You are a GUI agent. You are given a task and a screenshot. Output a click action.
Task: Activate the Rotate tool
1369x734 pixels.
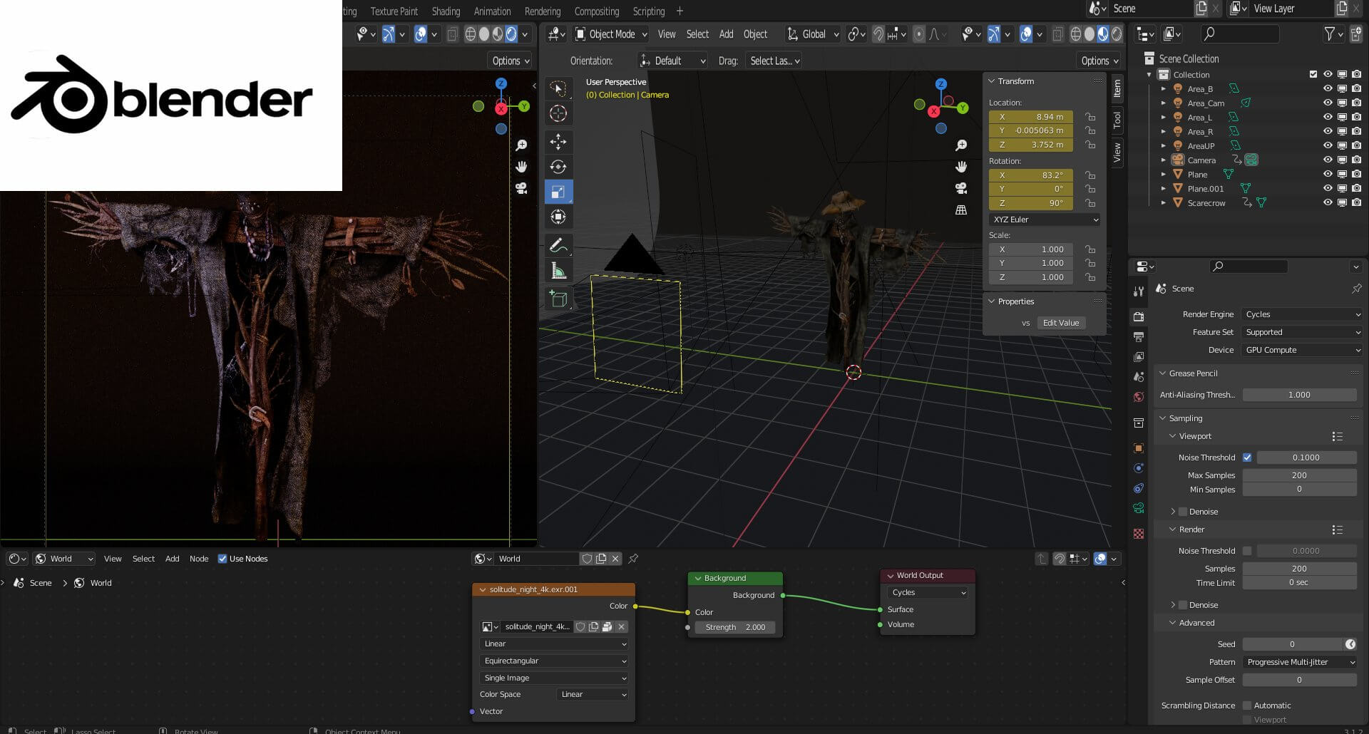tap(558, 167)
